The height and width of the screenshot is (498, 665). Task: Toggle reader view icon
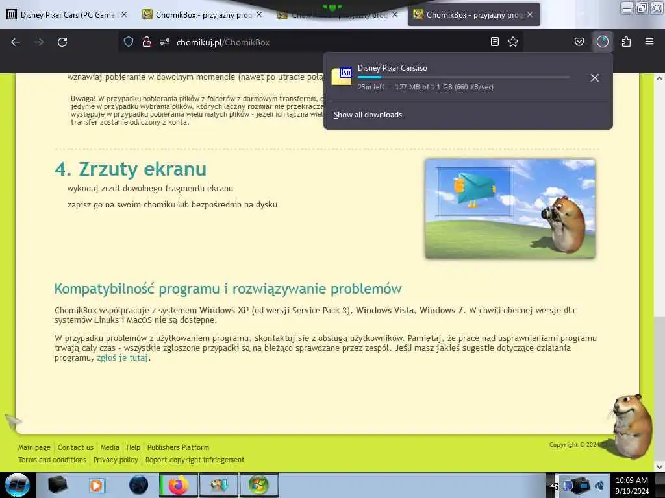pos(494,41)
